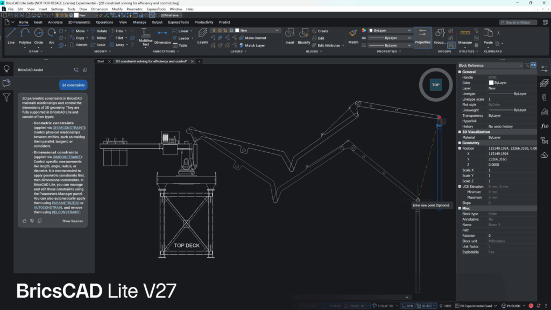Toggle ESNAP 3D in status bar

(383, 306)
